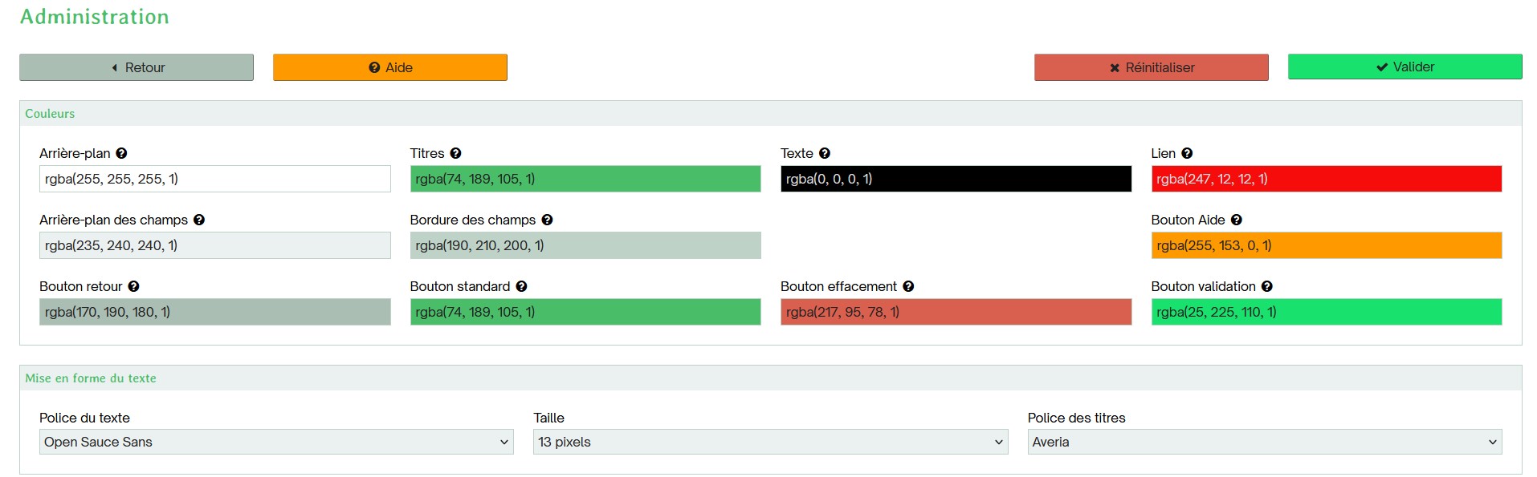Expand the Taille size dropdown

point(770,442)
